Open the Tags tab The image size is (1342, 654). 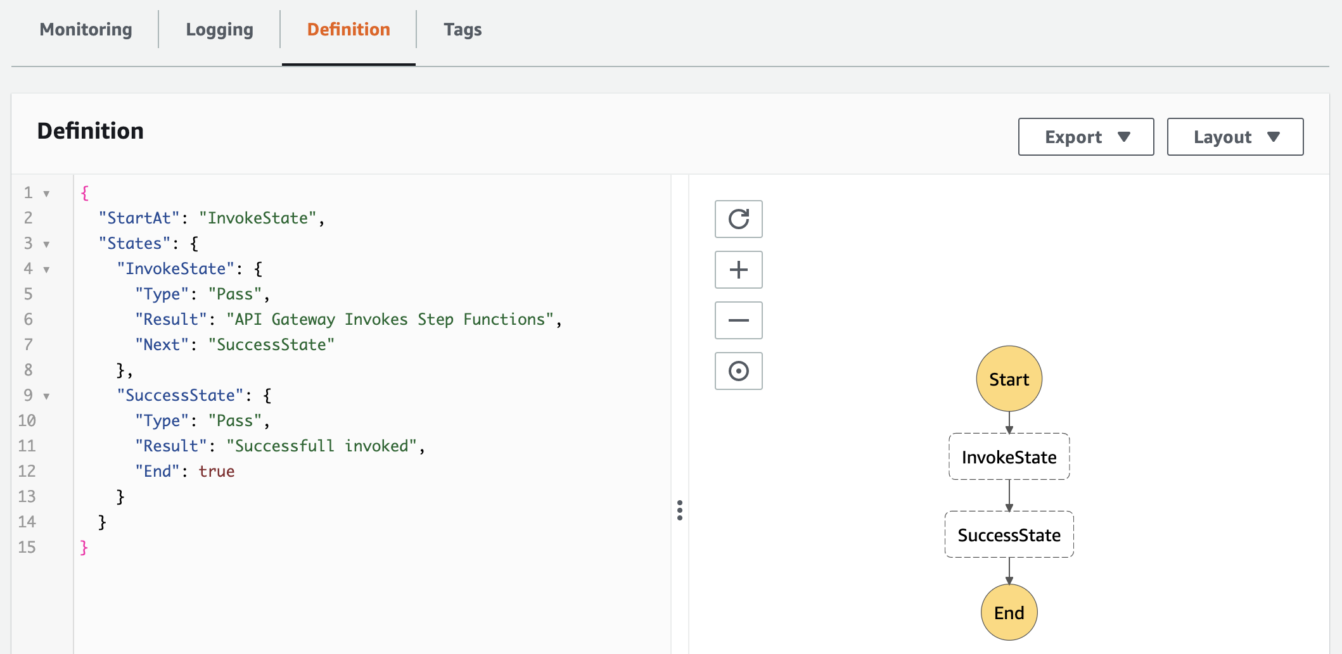[463, 29]
